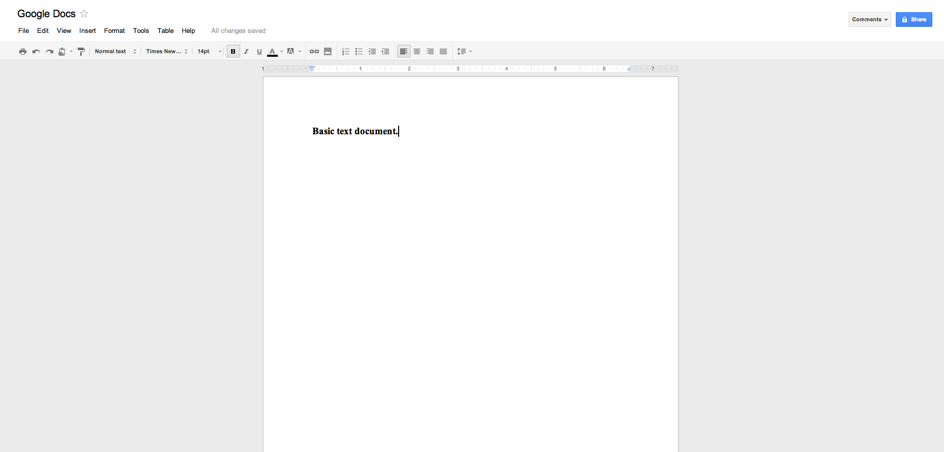Open the Insert menu

[x=87, y=31]
